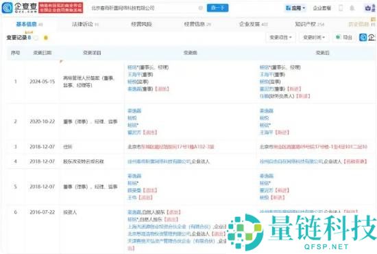Select the date 2016-07-22
The height and width of the screenshot is (254, 377).
click(x=42, y=212)
